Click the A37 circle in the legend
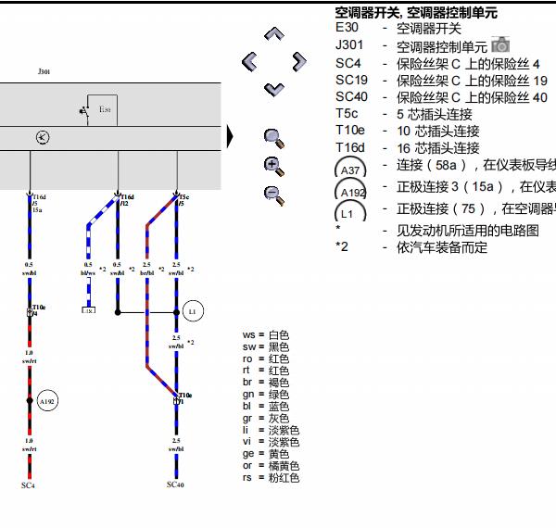The image size is (556, 528). 350,168
